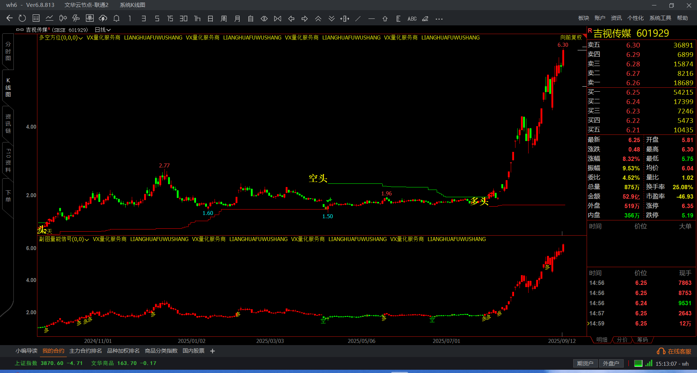The image size is (697, 373).
Task: Select the 分价 tab
Action: (622, 340)
